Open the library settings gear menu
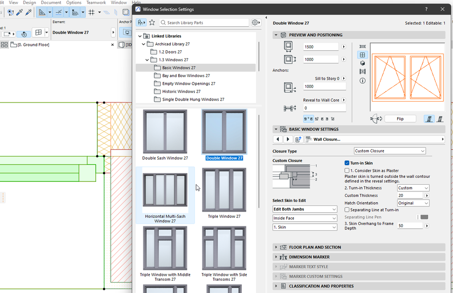Viewport: 453px width, 293px height. (x=256, y=23)
